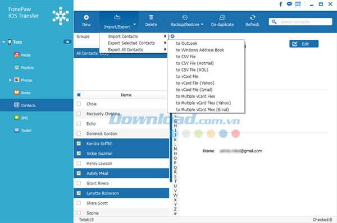Viewport: 337px width, 223px height.
Task: Jump to letter W in alphabet index
Action: pos(175,195)
